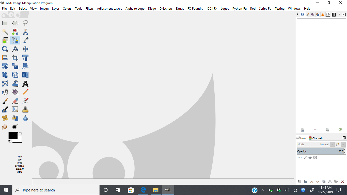Choose the Heal bandage tool
Image resolution: width=347 pixels, height=195 pixels.
pyautogui.click(x=5, y=118)
